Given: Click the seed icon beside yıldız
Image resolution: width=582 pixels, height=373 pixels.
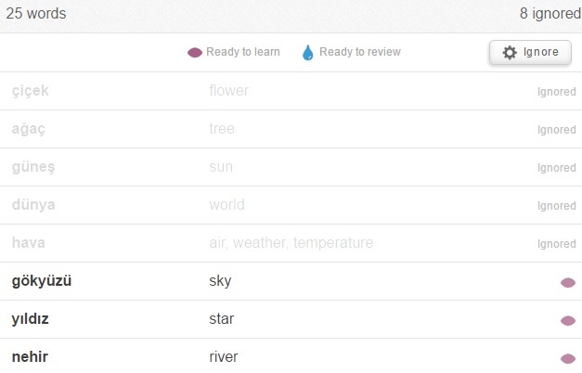Looking at the screenshot, I should (568, 321).
